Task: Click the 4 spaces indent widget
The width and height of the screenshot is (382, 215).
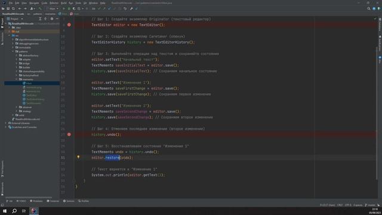Action: (x=358, y=205)
